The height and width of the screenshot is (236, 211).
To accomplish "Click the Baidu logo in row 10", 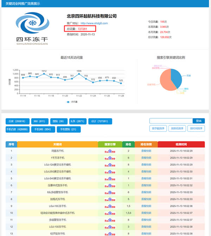I will tap(110, 213).
